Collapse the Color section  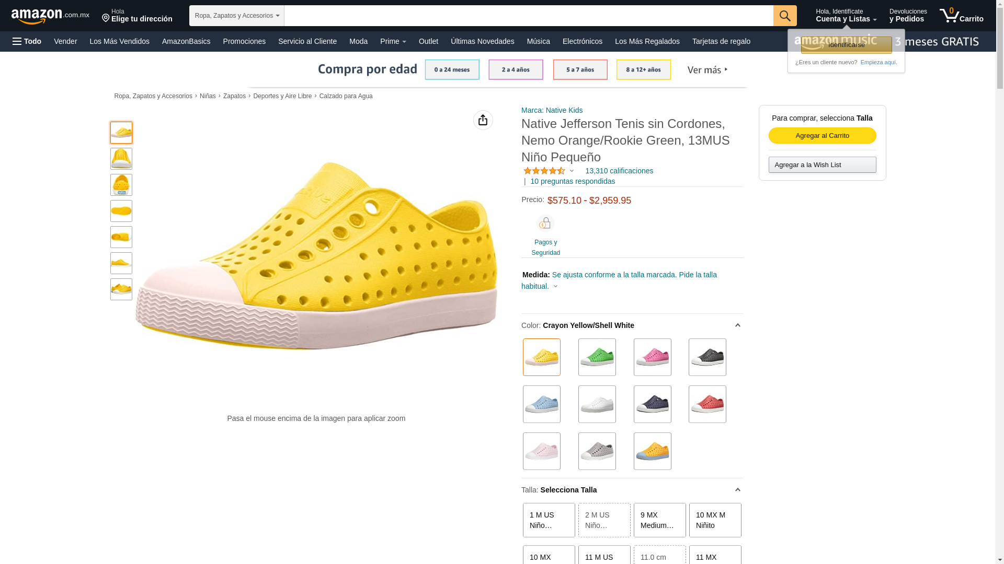(737, 325)
